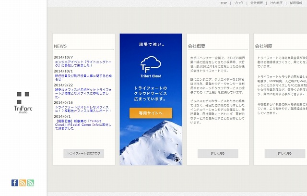The image size is (307, 196).
Task: Open the 社内制度 menu item
Action: [x=276, y=3]
